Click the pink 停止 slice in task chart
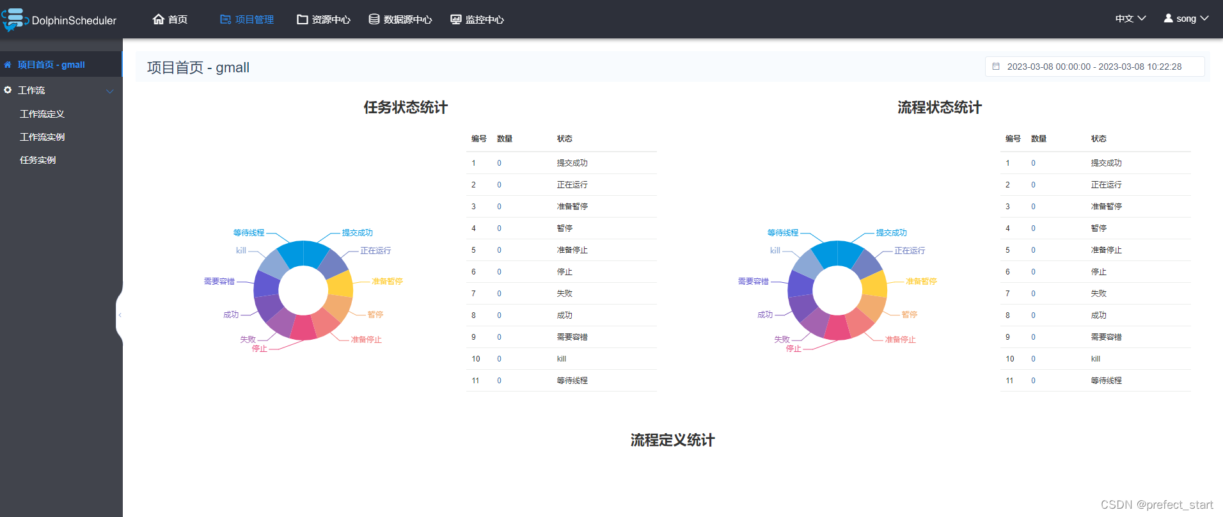Image resolution: width=1223 pixels, height=517 pixels. pyautogui.click(x=303, y=327)
